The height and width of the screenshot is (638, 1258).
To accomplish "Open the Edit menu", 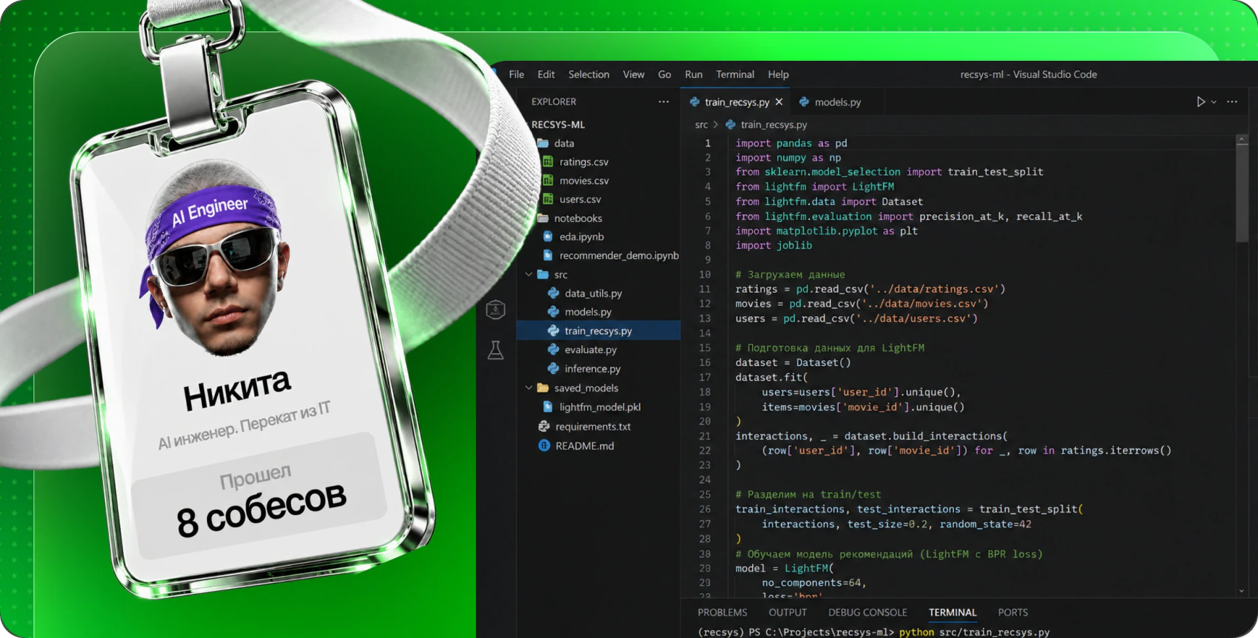I will [546, 75].
